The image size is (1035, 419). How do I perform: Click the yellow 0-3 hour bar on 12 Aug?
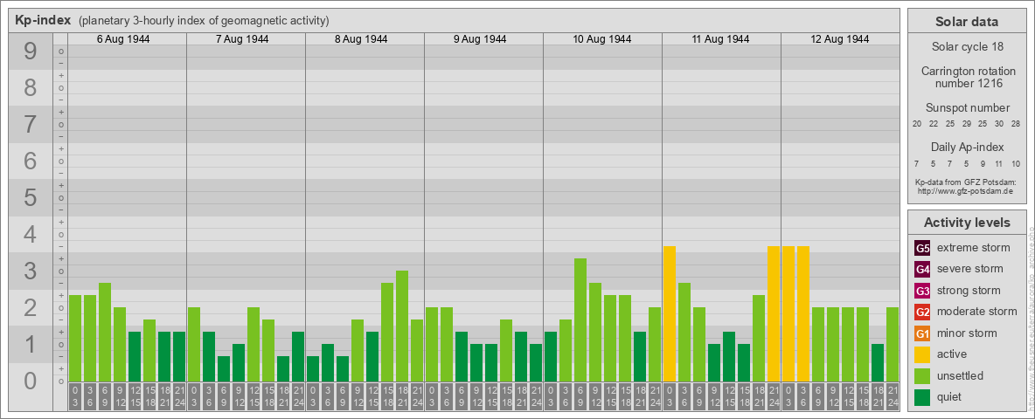pyautogui.click(x=788, y=313)
